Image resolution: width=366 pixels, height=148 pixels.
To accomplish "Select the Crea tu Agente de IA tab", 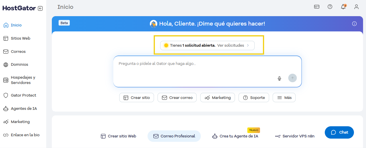I will pyautogui.click(x=235, y=136).
